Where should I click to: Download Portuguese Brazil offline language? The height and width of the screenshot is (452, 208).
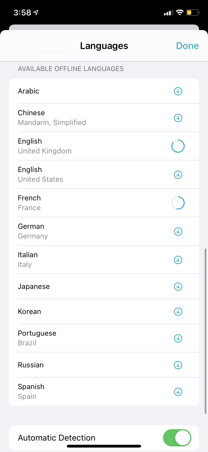[x=178, y=338]
